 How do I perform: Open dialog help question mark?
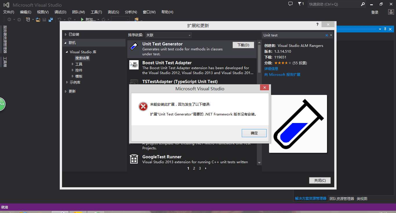[x=317, y=25]
